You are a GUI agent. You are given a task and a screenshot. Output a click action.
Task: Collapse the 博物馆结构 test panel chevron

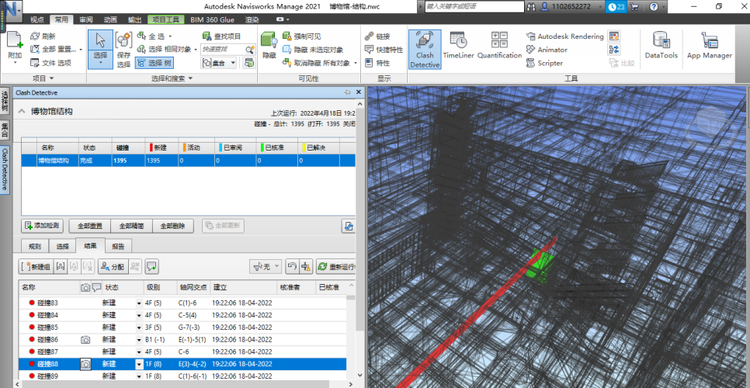coord(22,111)
